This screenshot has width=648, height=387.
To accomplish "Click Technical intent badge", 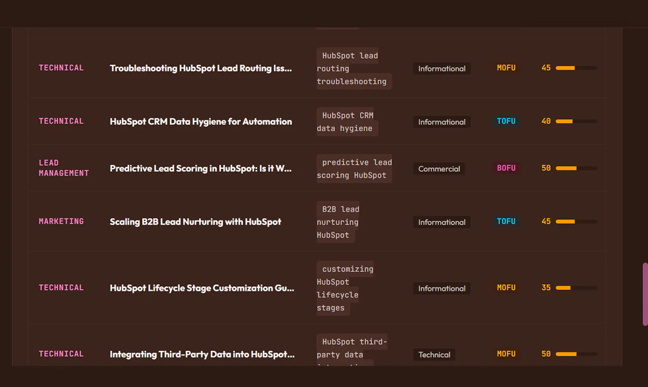I will tap(434, 355).
